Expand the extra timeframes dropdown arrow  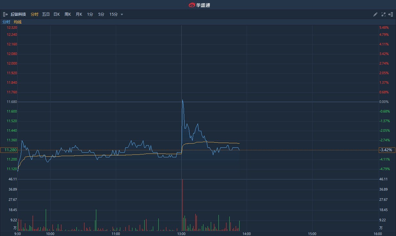(122, 14)
